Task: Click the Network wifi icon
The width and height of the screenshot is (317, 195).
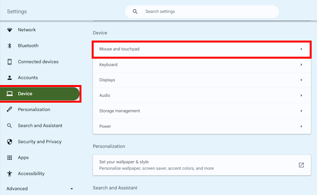Action: click(x=9, y=30)
